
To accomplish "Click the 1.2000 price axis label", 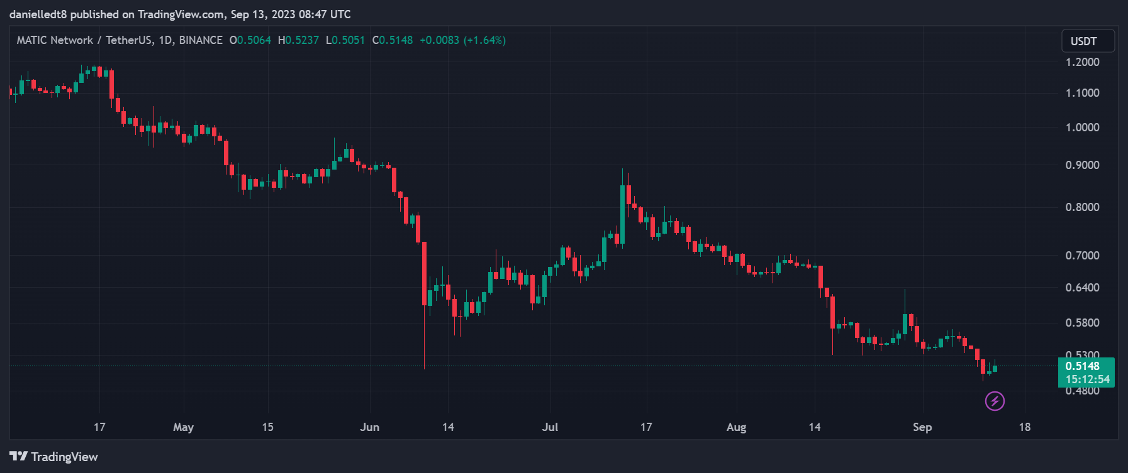I will (1083, 62).
